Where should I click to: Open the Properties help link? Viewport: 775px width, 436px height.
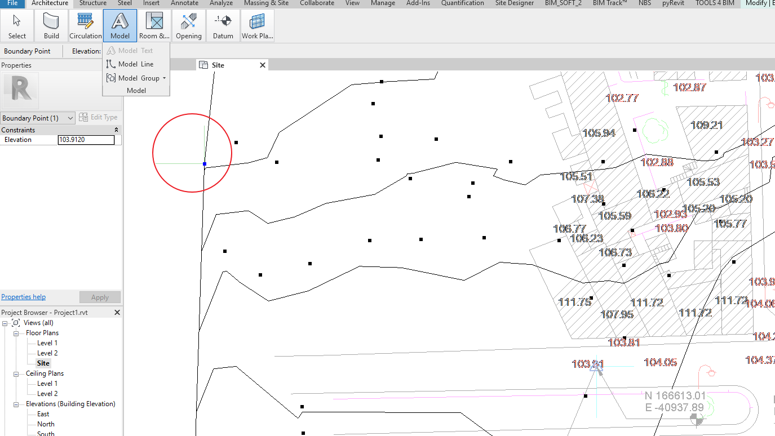[x=23, y=296]
